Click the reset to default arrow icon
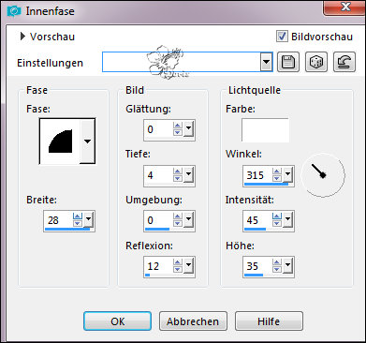 344,62
